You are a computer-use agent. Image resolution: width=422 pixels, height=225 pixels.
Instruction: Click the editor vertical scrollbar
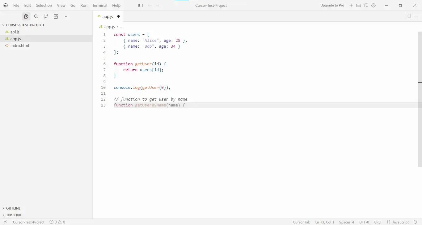(420, 99)
